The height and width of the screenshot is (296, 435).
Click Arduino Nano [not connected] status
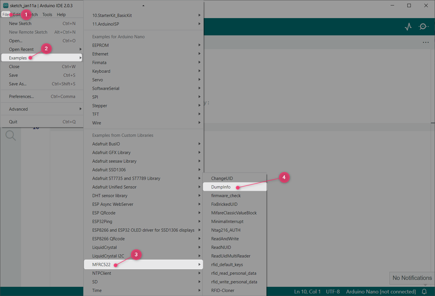pyautogui.click(x=381, y=292)
